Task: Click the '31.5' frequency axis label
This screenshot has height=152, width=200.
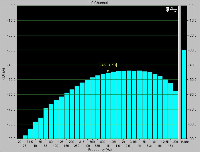Action: (30, 142)
